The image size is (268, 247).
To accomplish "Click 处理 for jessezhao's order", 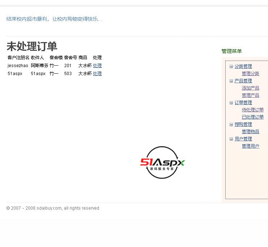I will point(97,66).
